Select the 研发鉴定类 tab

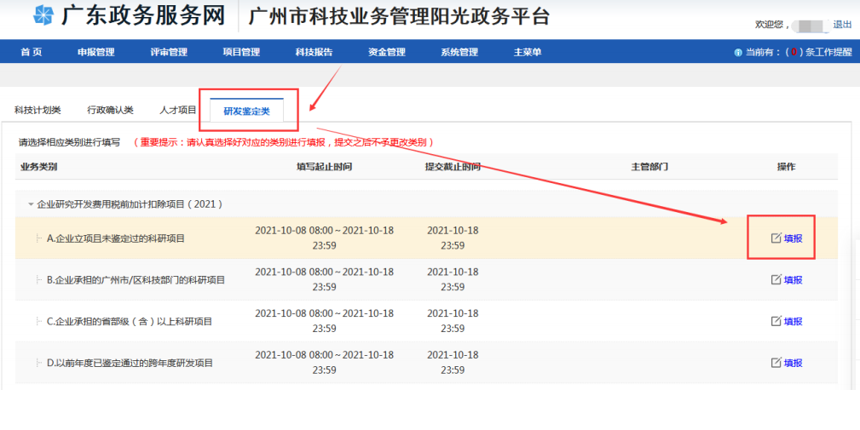[247, 111]
